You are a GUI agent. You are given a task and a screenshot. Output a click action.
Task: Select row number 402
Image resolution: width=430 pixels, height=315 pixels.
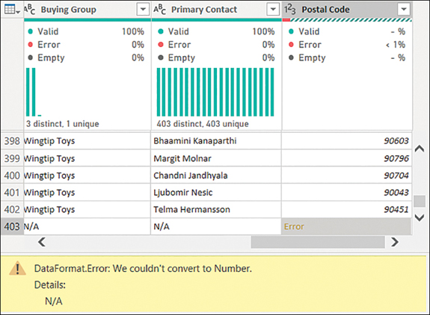(x=12, y=210)
